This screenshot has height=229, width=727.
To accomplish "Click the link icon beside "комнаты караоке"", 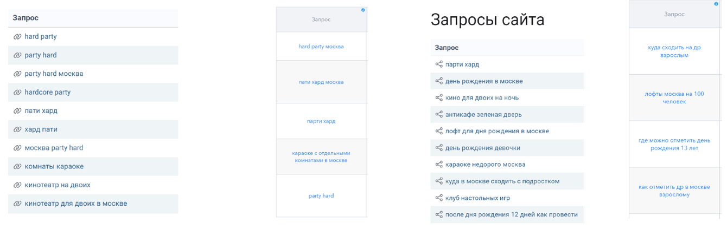I will click(17, 167).
